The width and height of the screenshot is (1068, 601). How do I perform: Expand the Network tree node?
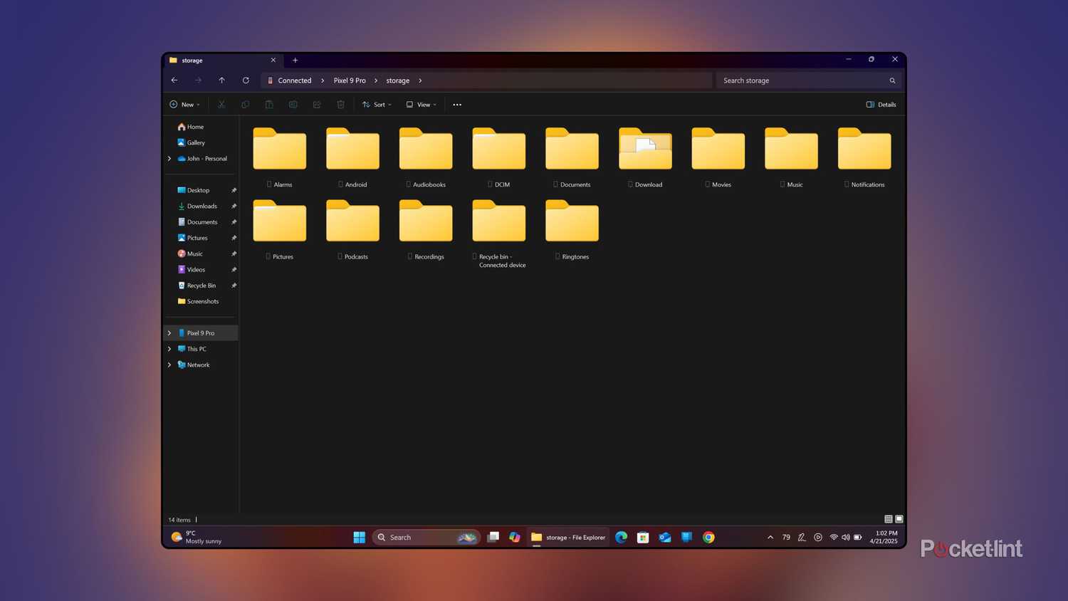tap(169, 365)
